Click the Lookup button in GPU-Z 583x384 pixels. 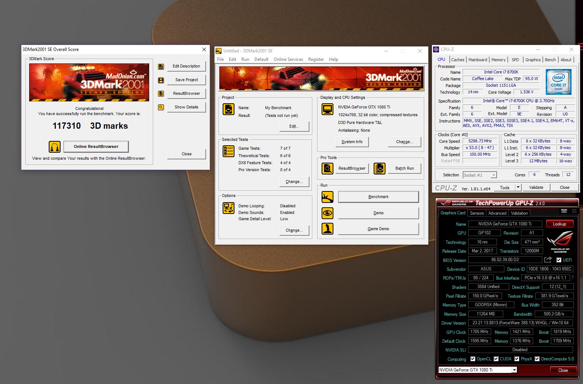point(559,224)
